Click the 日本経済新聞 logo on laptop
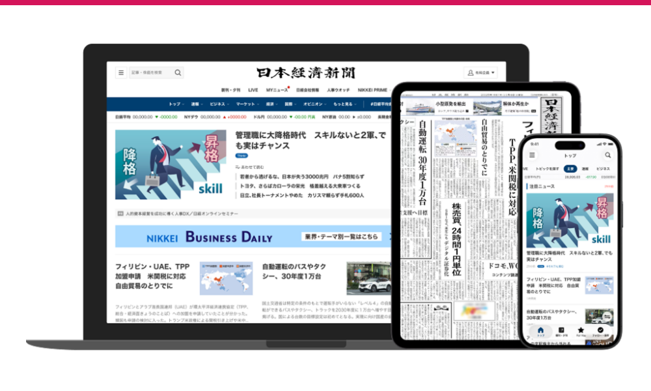 point(306,73)
